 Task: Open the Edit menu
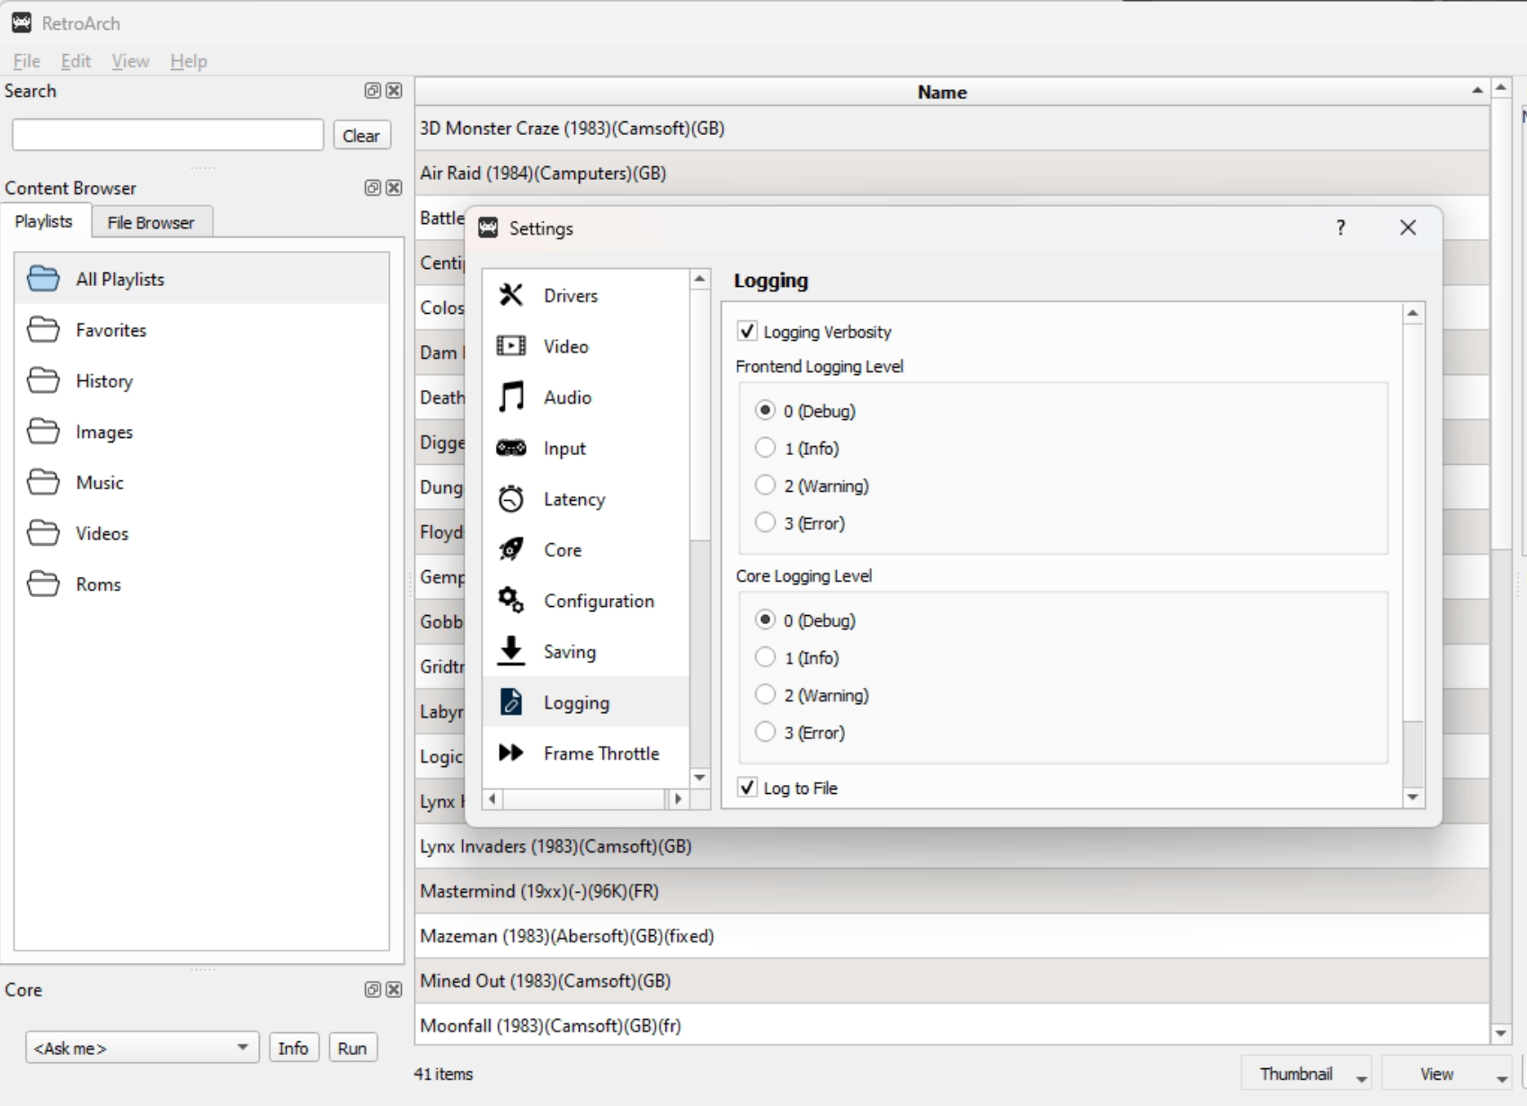pos(75,60)
